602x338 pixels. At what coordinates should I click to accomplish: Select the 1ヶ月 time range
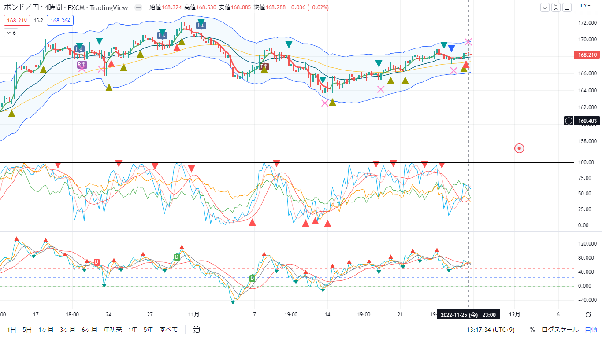pyautogui.click(x=46, y=329)
